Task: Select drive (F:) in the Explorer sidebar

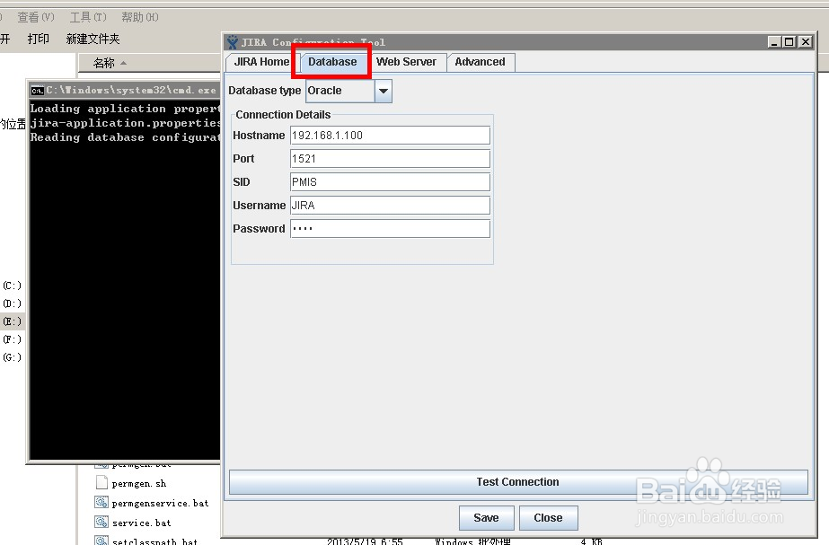Action: click(13, 339)
